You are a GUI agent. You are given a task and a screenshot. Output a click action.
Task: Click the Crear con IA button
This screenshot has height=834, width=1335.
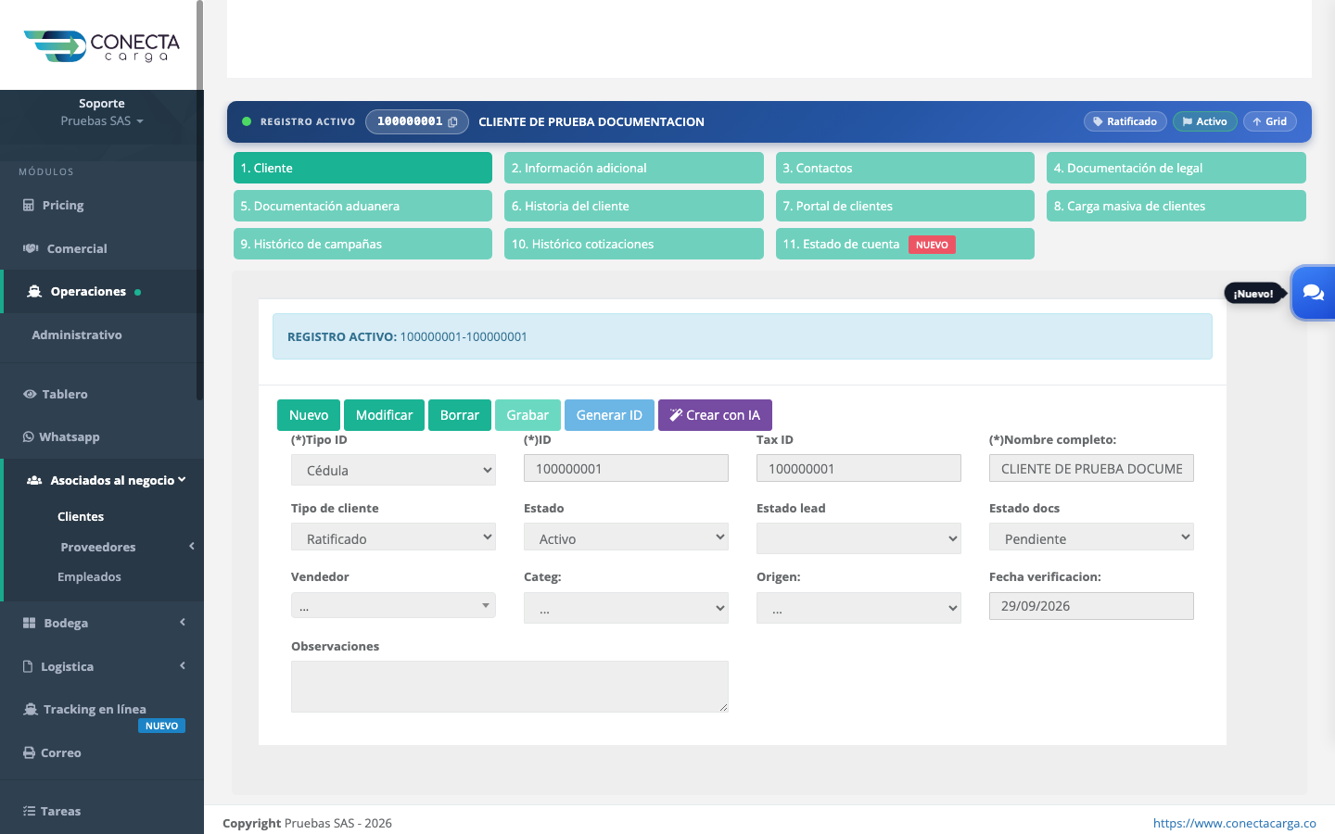715,415
